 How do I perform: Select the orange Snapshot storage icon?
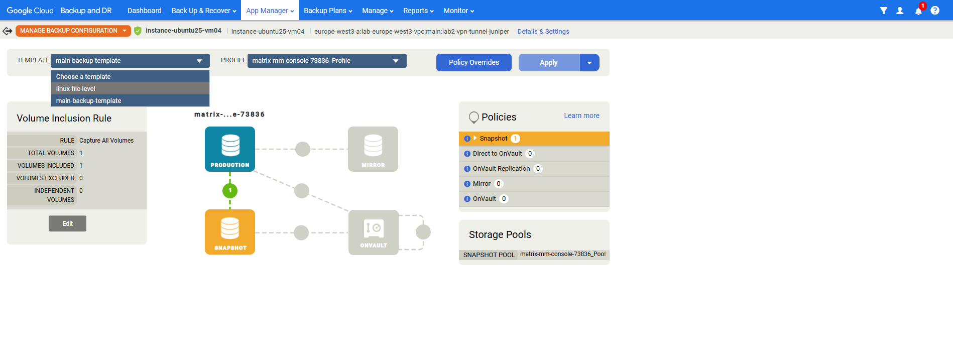pos(230,231)
